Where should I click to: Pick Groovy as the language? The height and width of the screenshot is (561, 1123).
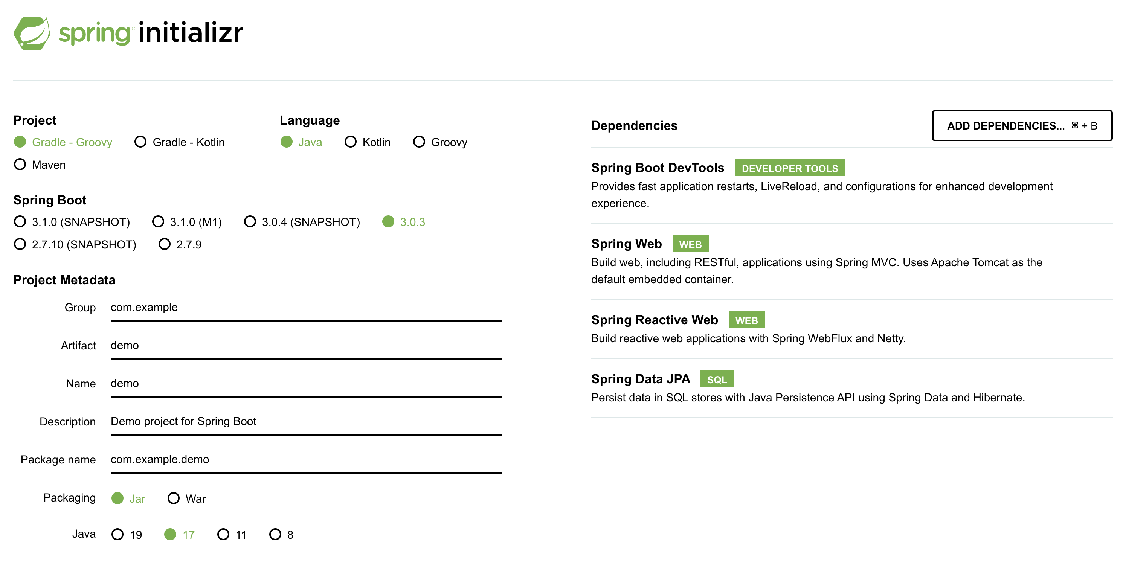[440, 142]
